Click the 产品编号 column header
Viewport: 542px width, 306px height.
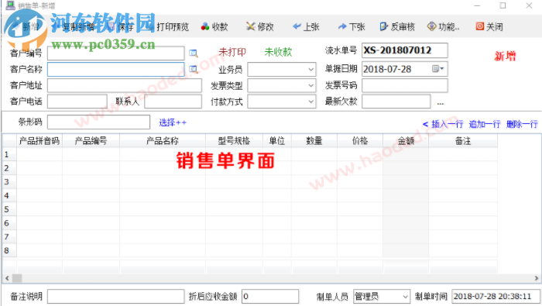(91, 141)
